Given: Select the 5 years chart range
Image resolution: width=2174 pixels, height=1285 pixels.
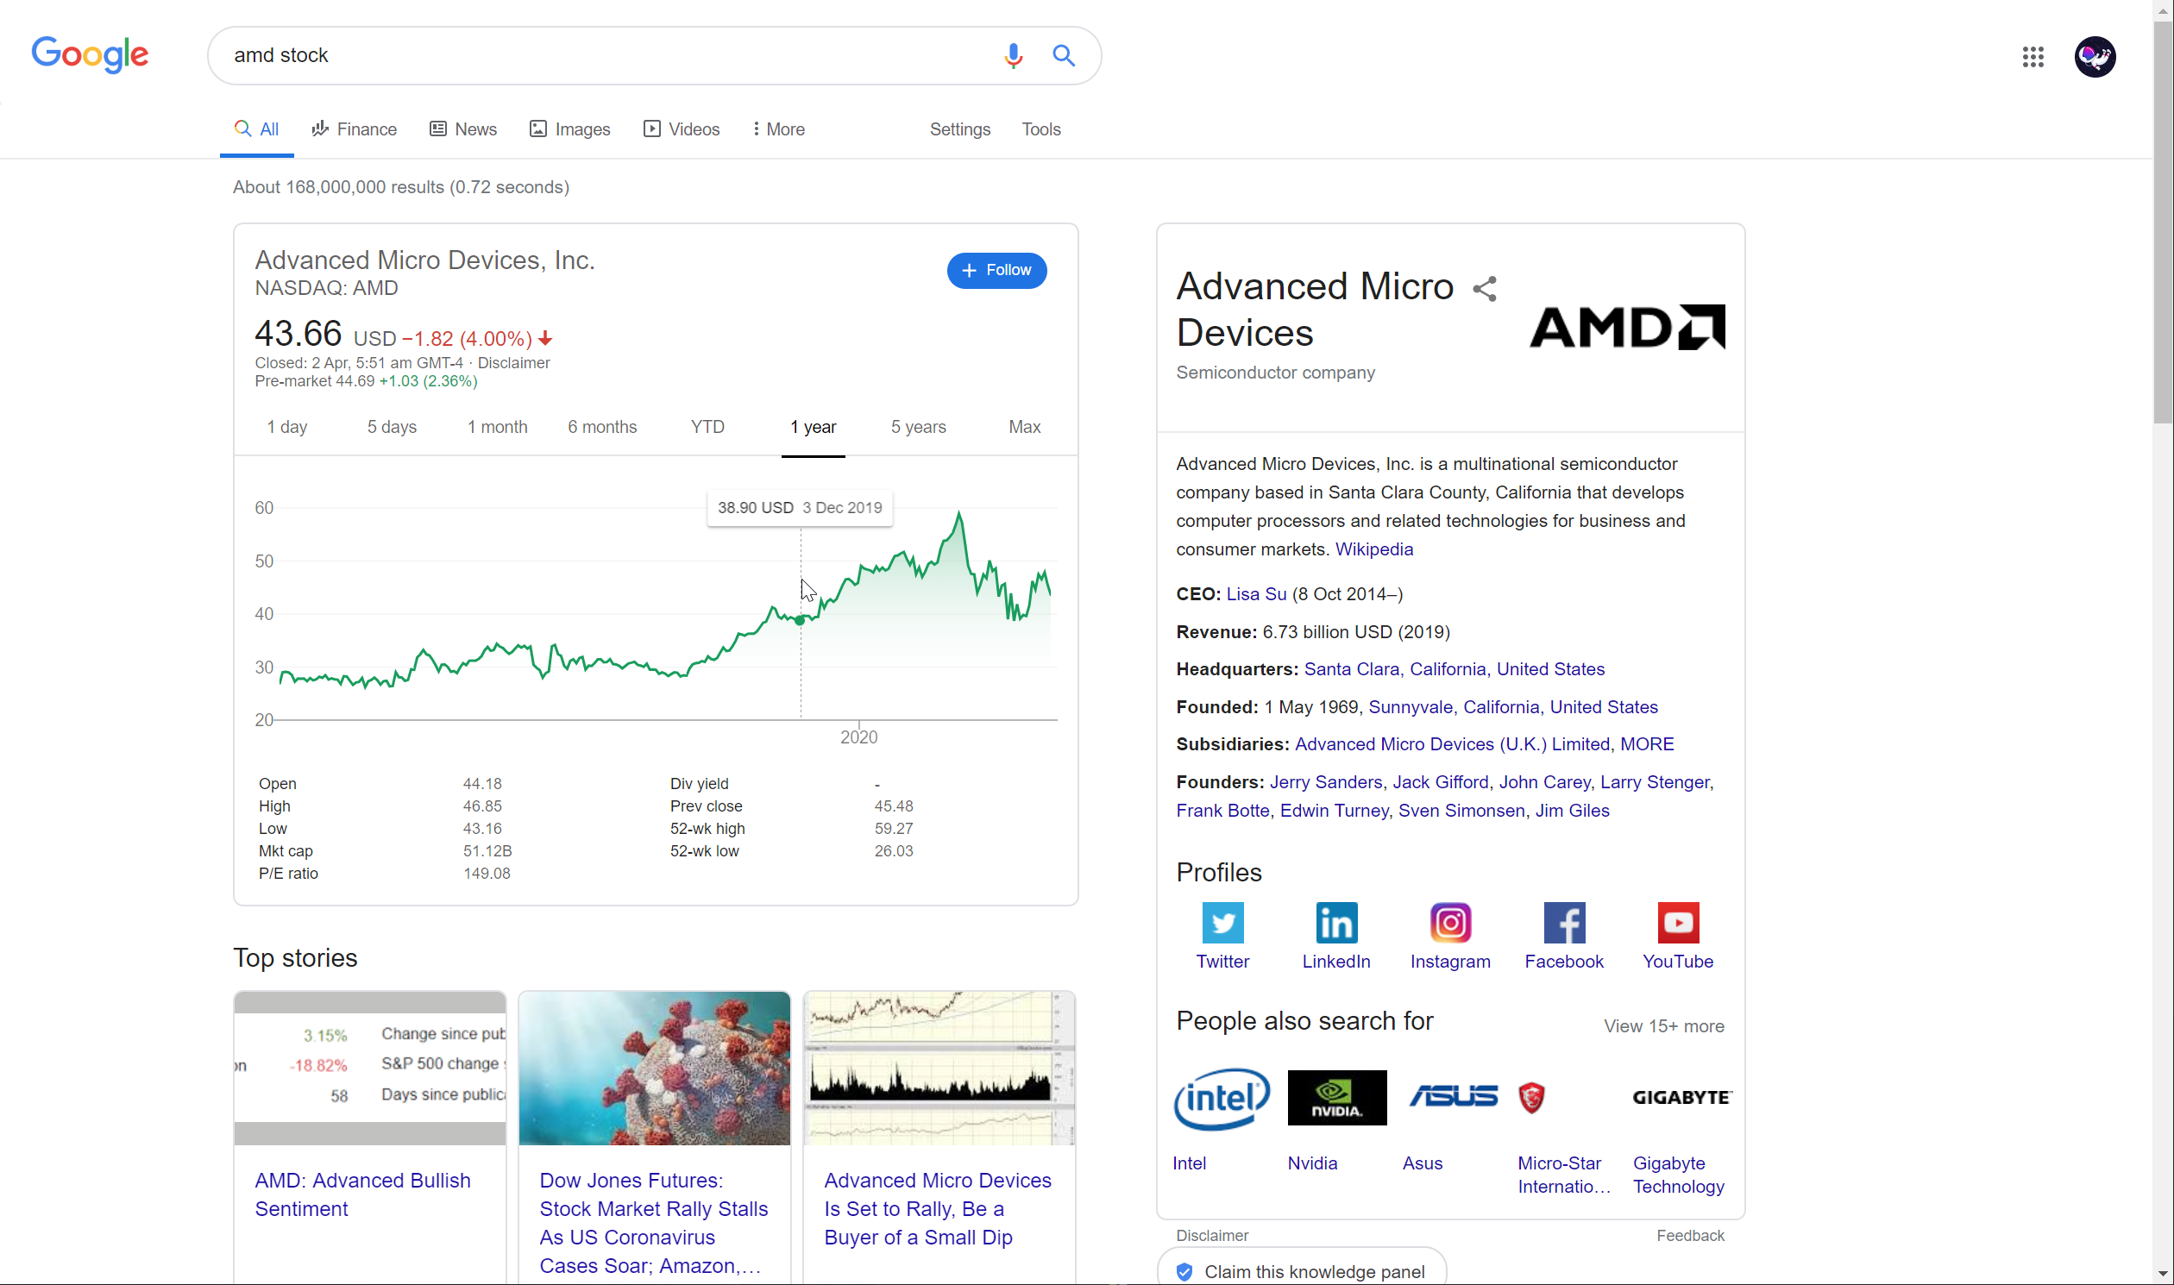Looking at the screenshot, I should [918, 427].
